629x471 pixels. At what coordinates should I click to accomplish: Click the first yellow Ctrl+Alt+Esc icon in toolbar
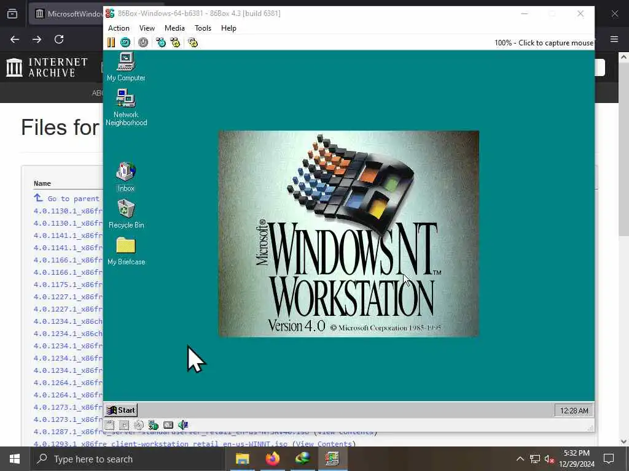point(175,42)
